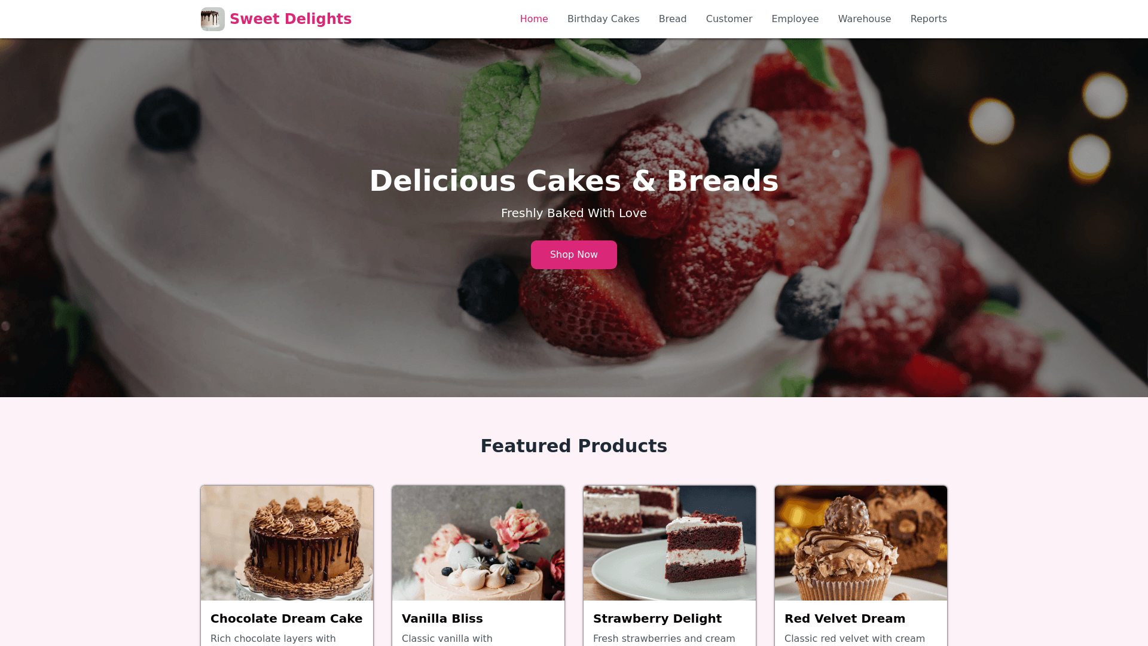Screen dimensions: 1148x646
Task: Open the Warehouse page
Action: coord(865,19)
